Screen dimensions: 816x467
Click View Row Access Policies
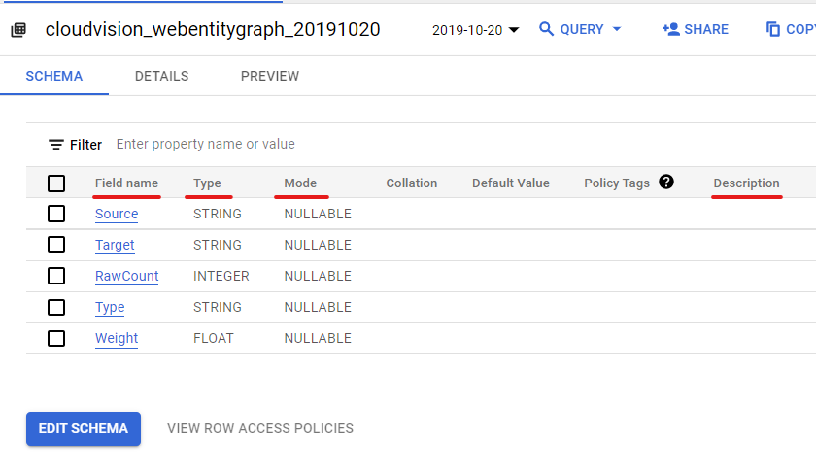point(260,428)
